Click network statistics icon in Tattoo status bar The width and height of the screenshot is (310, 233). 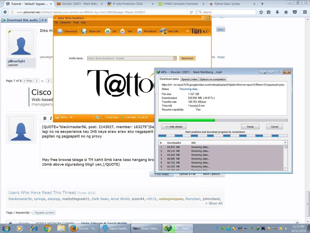pos(97,118)
